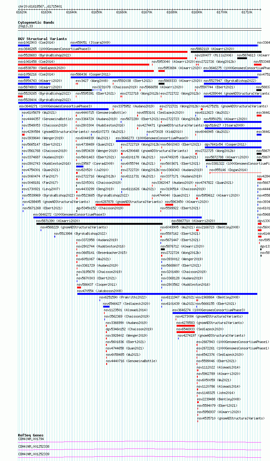Open variant dgv7641n54 (Cooper2011)
Image resolution: width=270 pixels, height=461 pixels.
(x=225, y=145)
